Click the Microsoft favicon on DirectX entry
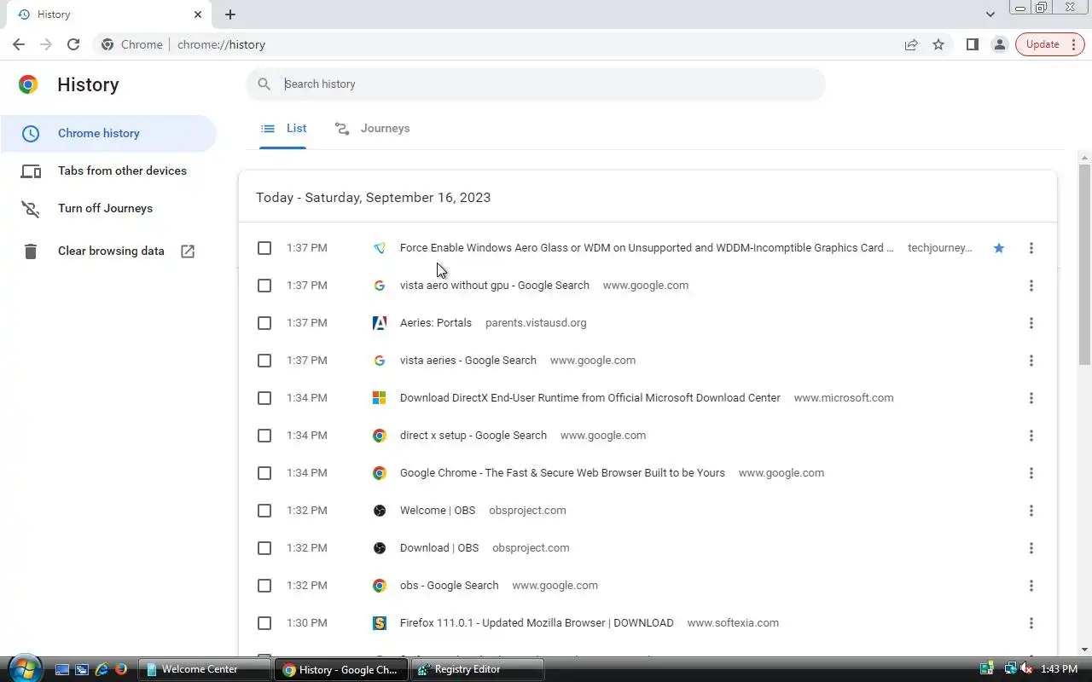The height and width of the screenshot is (682, 1092). click(380, 398)
